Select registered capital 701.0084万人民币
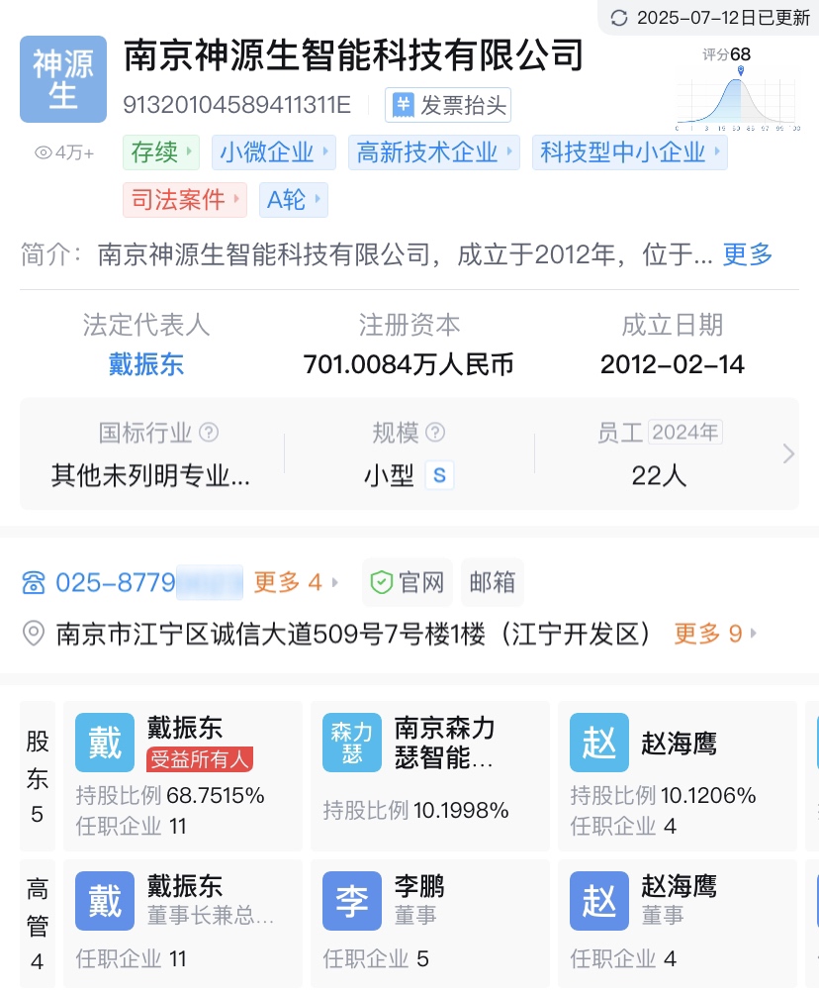819x996 pixels. 409,364
